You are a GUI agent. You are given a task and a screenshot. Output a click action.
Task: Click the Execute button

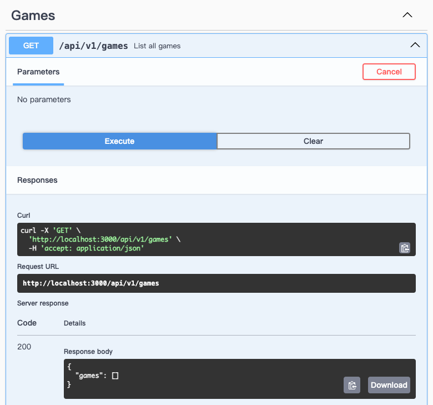tap(119, 141)
